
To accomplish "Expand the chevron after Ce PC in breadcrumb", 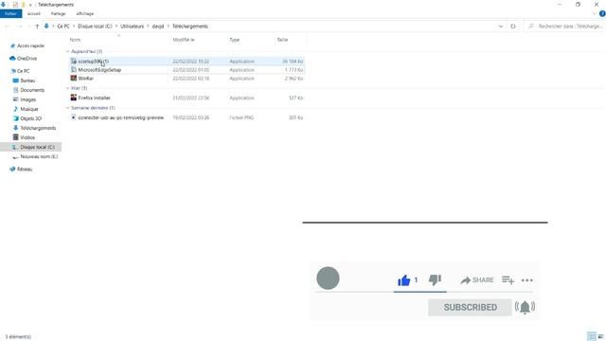I will 74,27.
